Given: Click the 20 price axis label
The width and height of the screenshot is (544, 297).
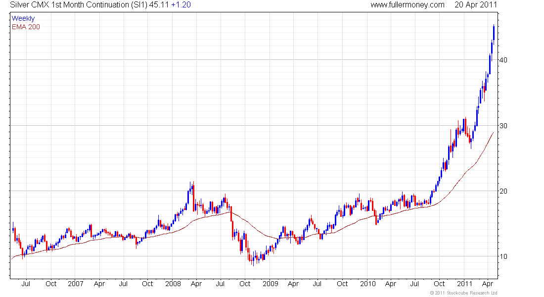Looking at the screenshot, I should [503, 191].
